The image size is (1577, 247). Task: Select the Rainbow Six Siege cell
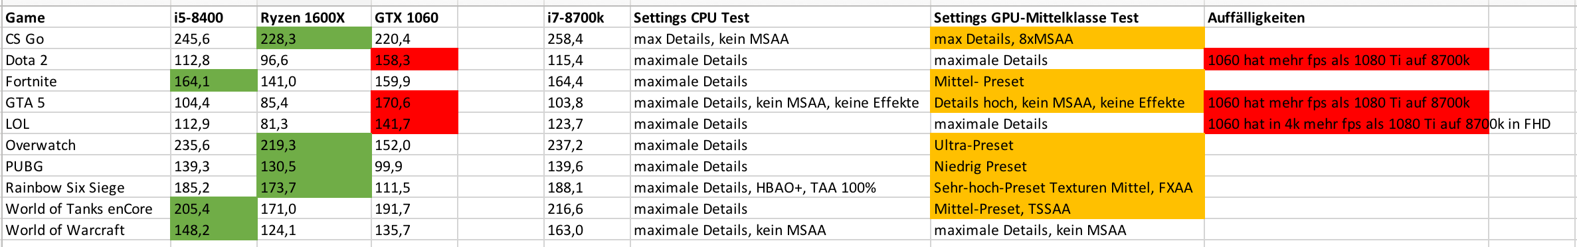pos(86,187)
